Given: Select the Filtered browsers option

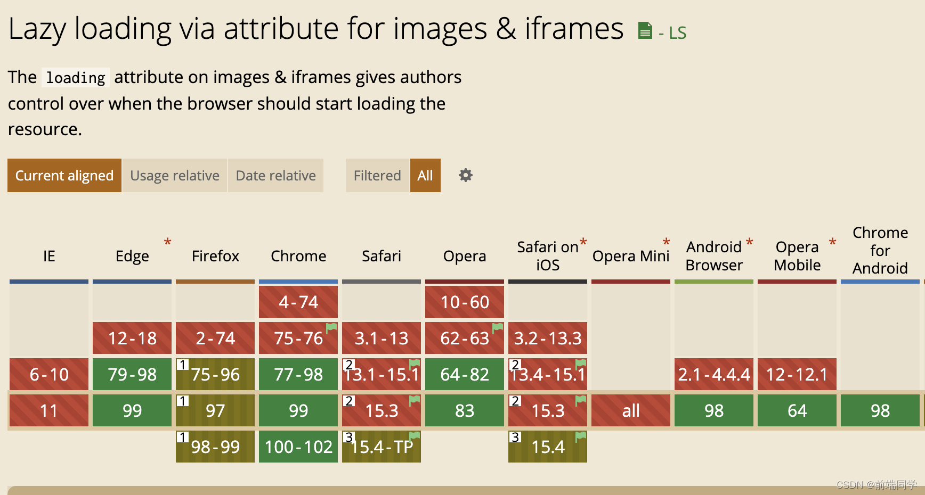Looking at the screenshot, I should (x=377, y=176).
